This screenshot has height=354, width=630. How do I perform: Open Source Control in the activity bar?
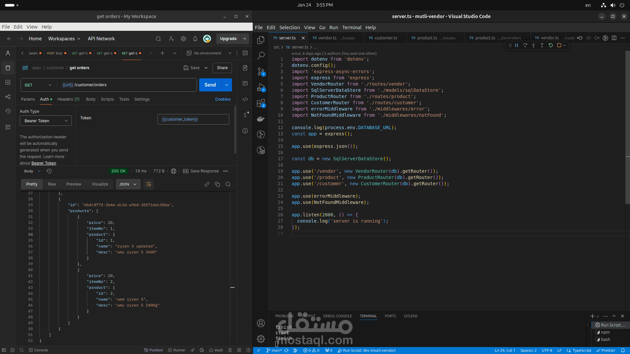[x=261, y=71]
